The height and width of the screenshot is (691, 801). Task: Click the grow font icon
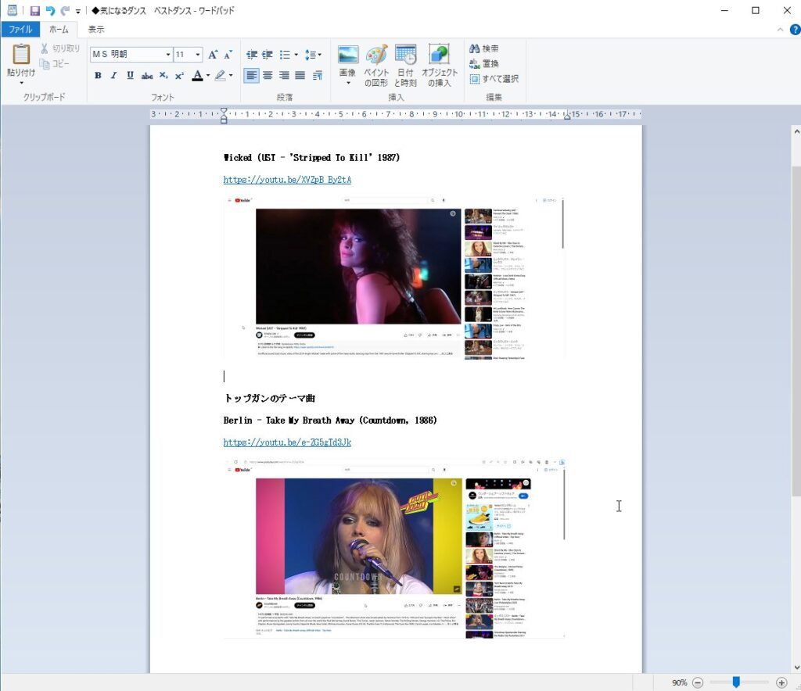[213, 54]
